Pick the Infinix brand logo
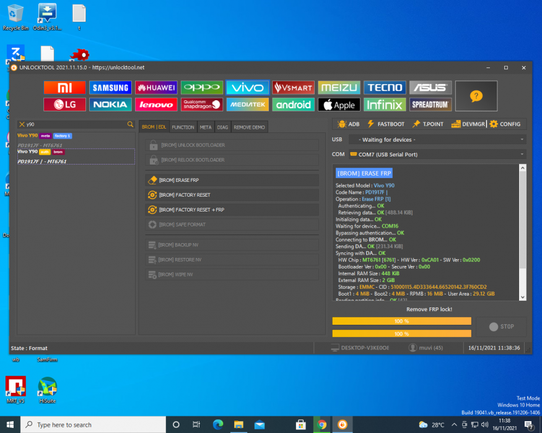This screenshot has height=433, width=542. [385, 105]
